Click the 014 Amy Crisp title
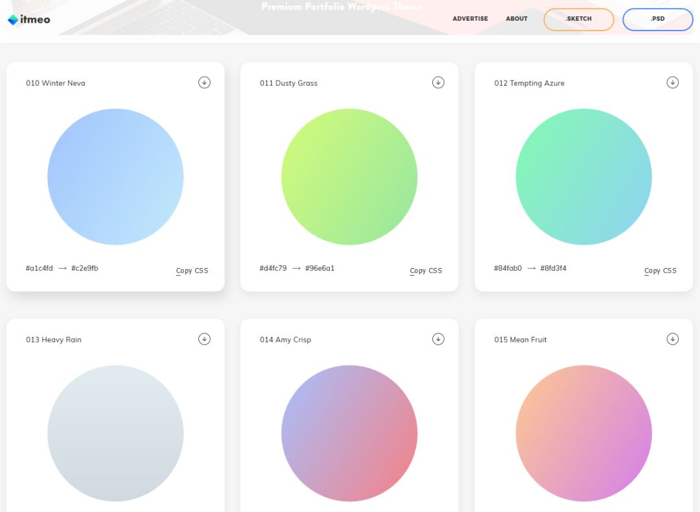 (285, 339)
